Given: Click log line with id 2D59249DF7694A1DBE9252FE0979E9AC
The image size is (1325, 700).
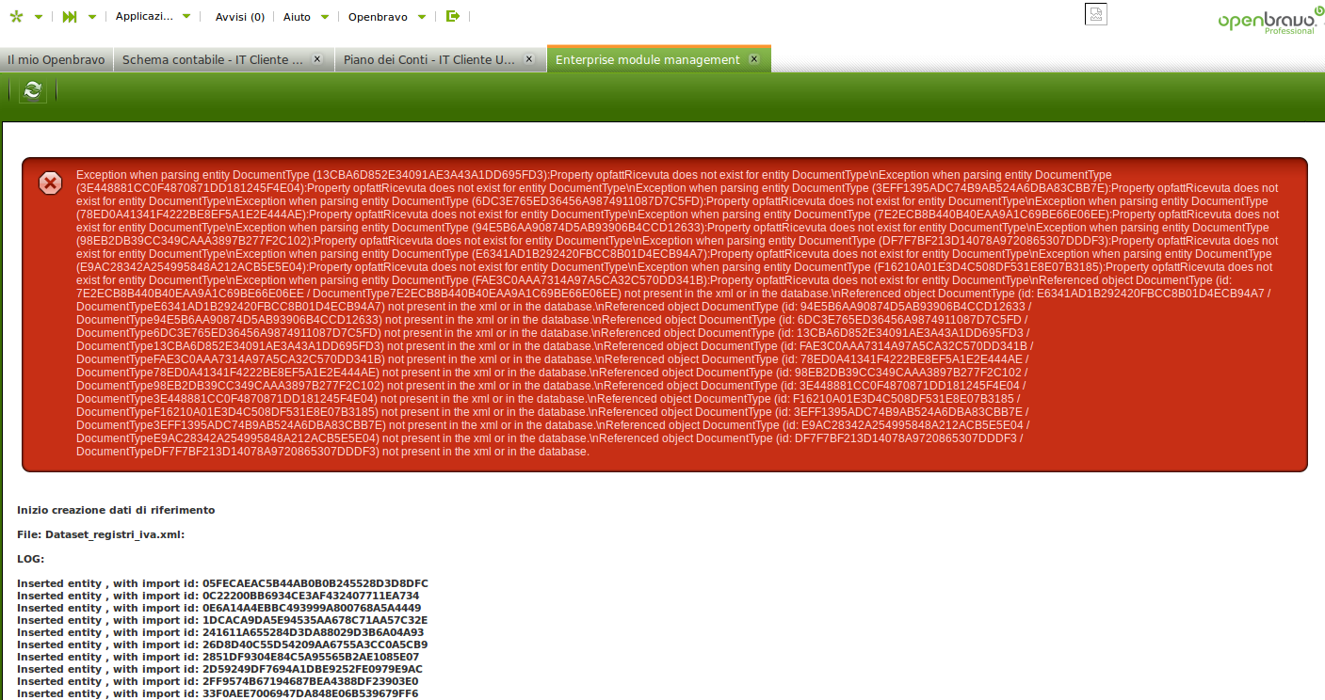Looking at the screenshot, I should click(219, 669).
